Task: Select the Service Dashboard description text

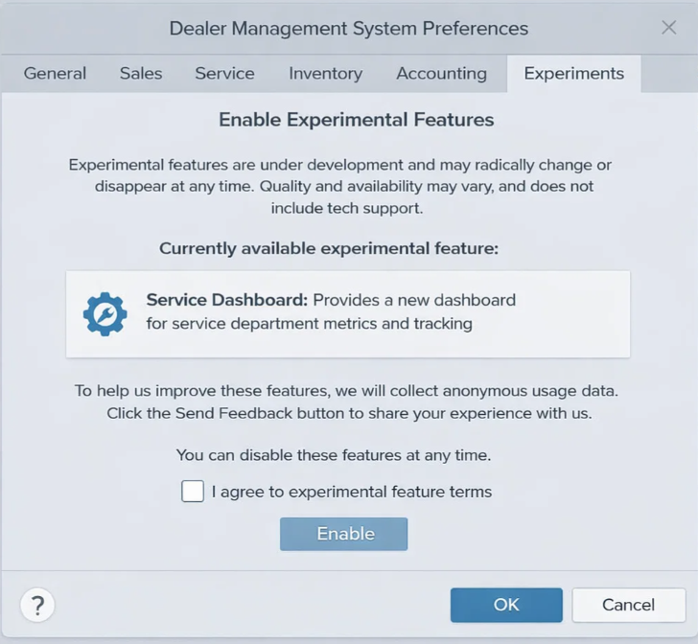Action: click(x=331, y=311)
